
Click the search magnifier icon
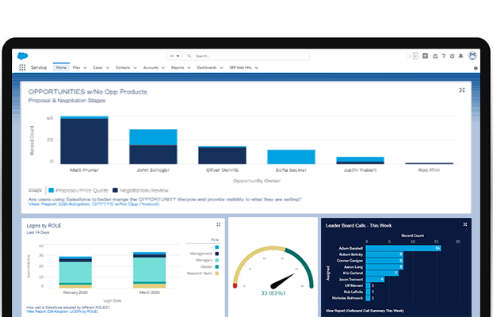189,56
